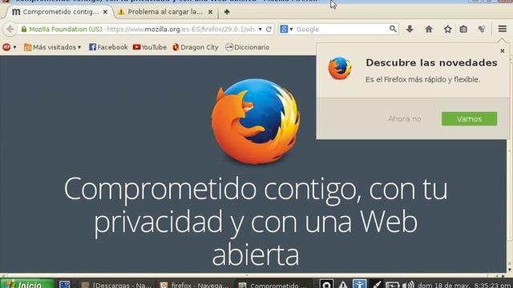Click the add-on icon left of the hamburger menu
Image resolution: width=513 pixels, height=288 pixels.
(x=482, y=29)
